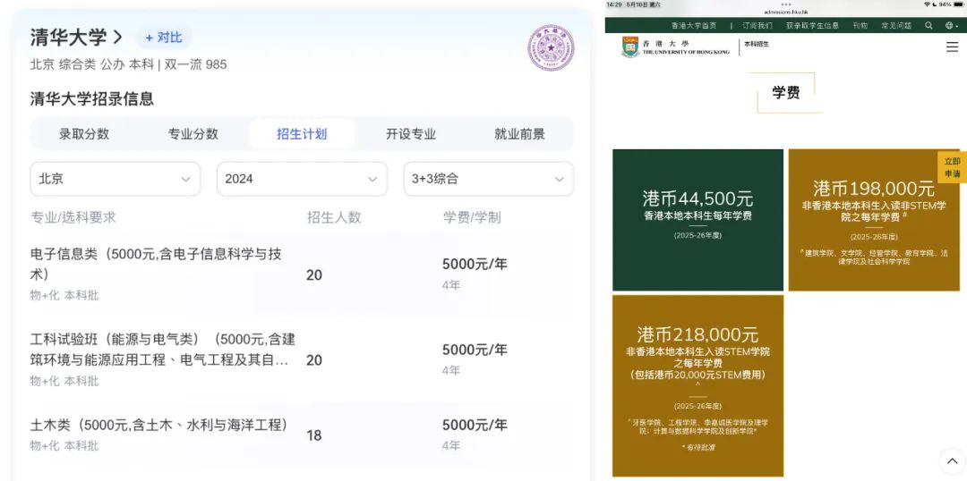Click the 港币44,500元 local tuition card

697,220
